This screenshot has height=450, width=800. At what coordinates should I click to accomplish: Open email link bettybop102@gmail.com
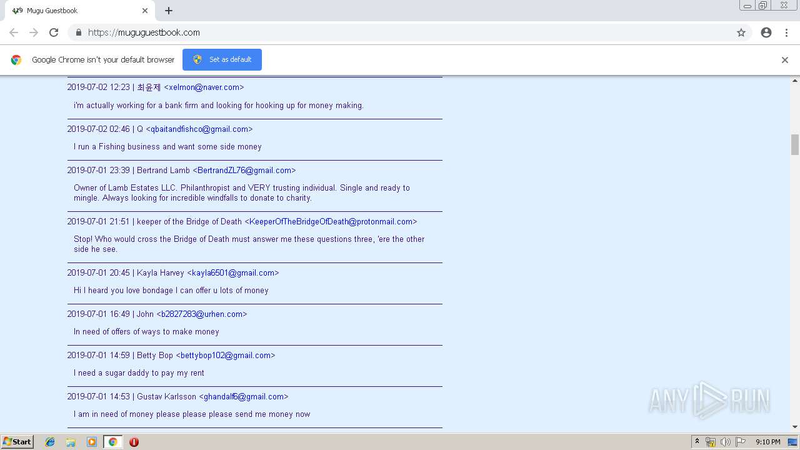coord(226,355)
